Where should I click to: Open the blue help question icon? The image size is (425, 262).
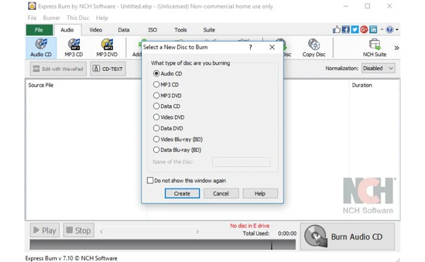pyautogui.click(x=389, y=30)
